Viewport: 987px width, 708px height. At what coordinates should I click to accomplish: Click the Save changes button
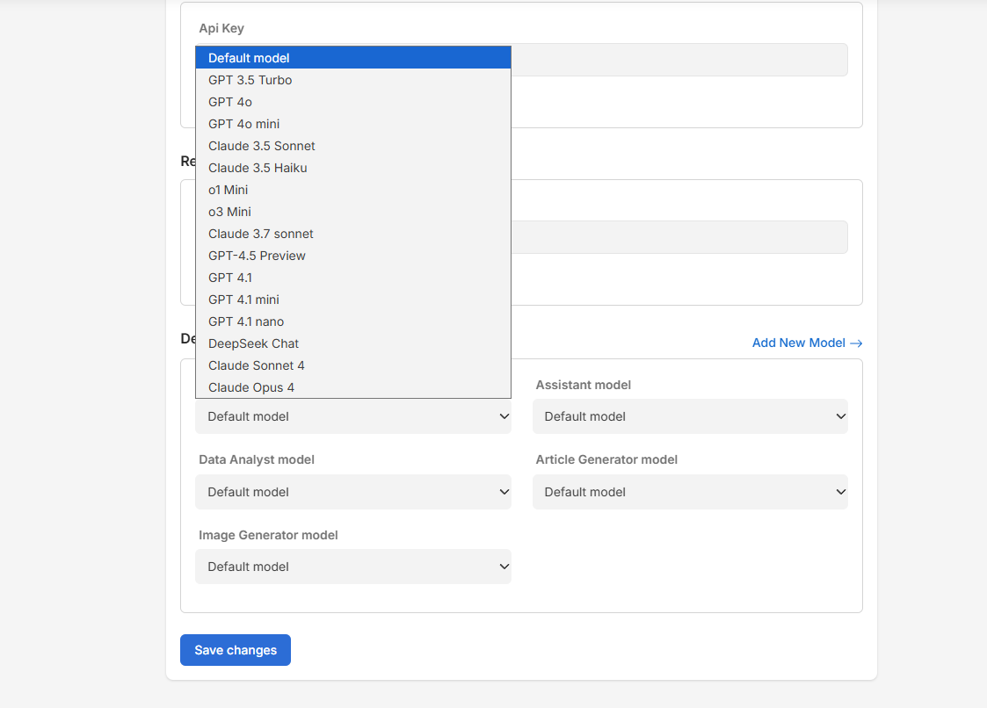pos(236,650)
